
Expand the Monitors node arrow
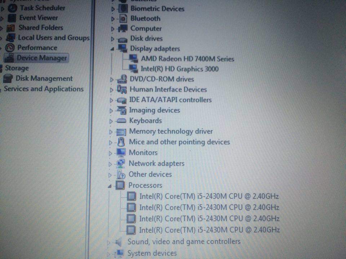coord(110,153)
